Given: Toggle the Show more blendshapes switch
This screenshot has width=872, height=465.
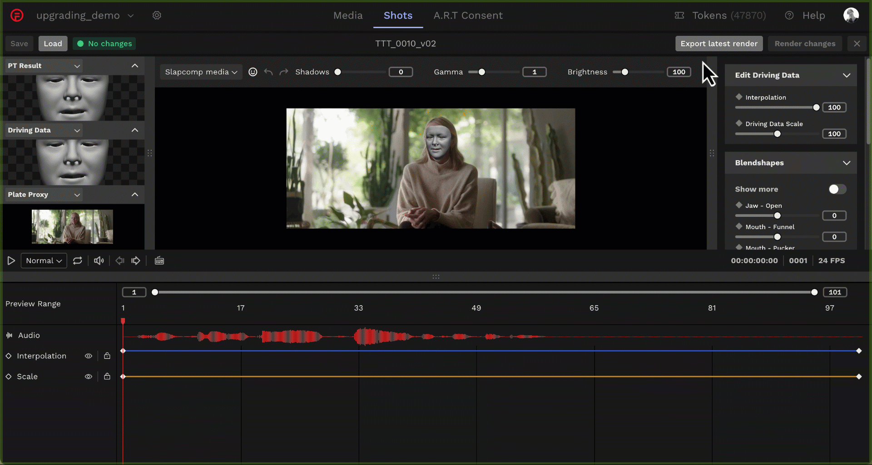Looking at the screenshot, I should (x=837, y=189).
